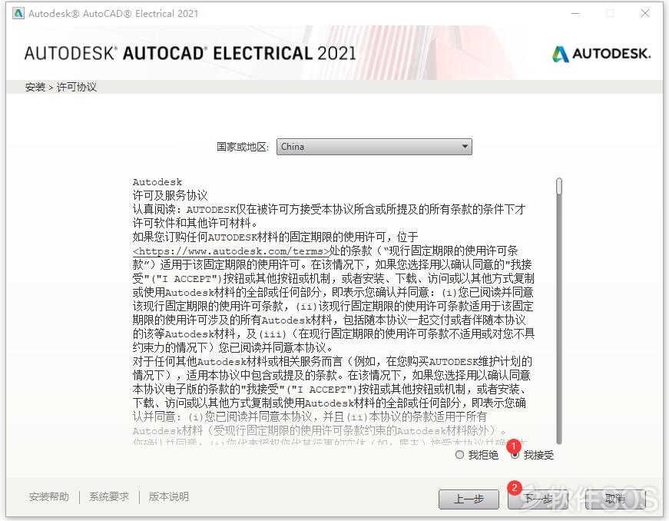This screenshot has width=669, height=521.
Task: Click the 安装 breadcrumb item
Action: point(35,87)
